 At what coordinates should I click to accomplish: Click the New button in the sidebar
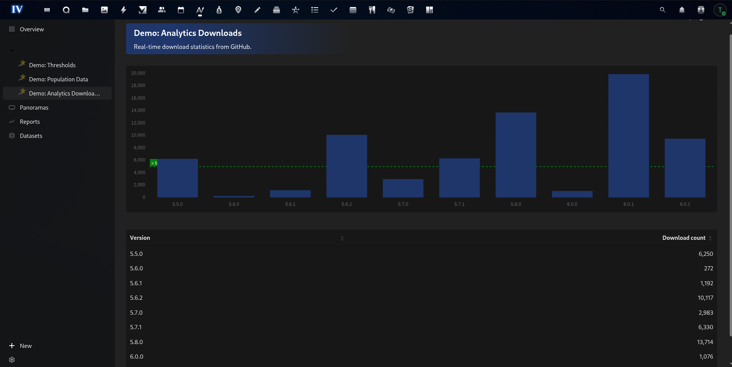tap(21, 346)
